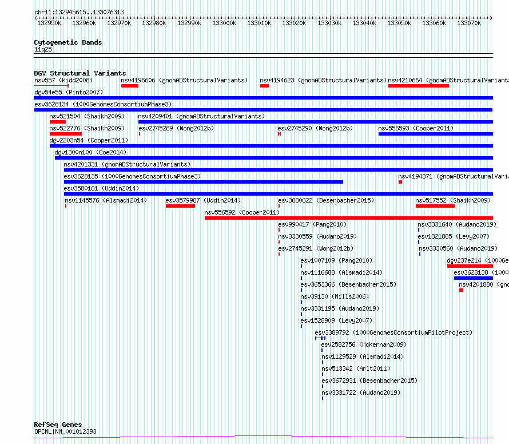The width and height of the screenshot is (509, 444).
Task: Click esv1007109 (Pang2010) label
Action: pyautogui.click(x=336, y=260)
